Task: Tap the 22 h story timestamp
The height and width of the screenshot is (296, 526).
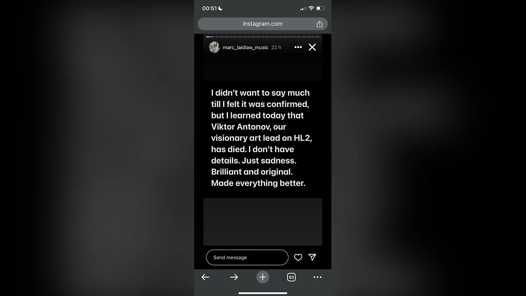Action: pos(276,47)
